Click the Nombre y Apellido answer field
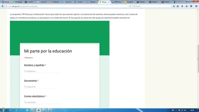The width and height of the screenshot is (199, 112). coord(42,71)
